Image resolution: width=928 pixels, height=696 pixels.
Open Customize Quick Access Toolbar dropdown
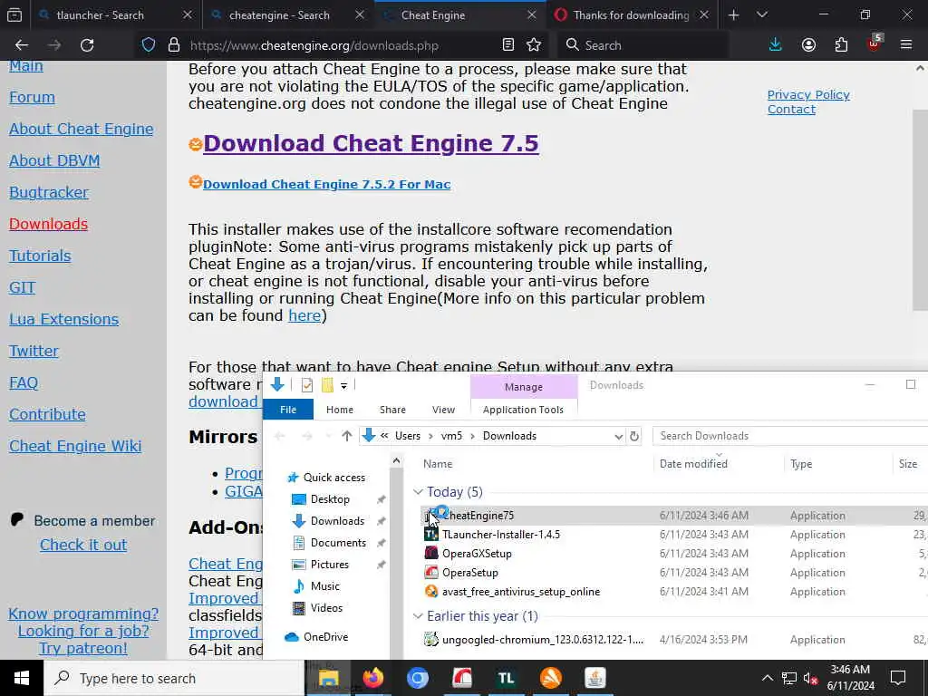[x=343, y=386]
